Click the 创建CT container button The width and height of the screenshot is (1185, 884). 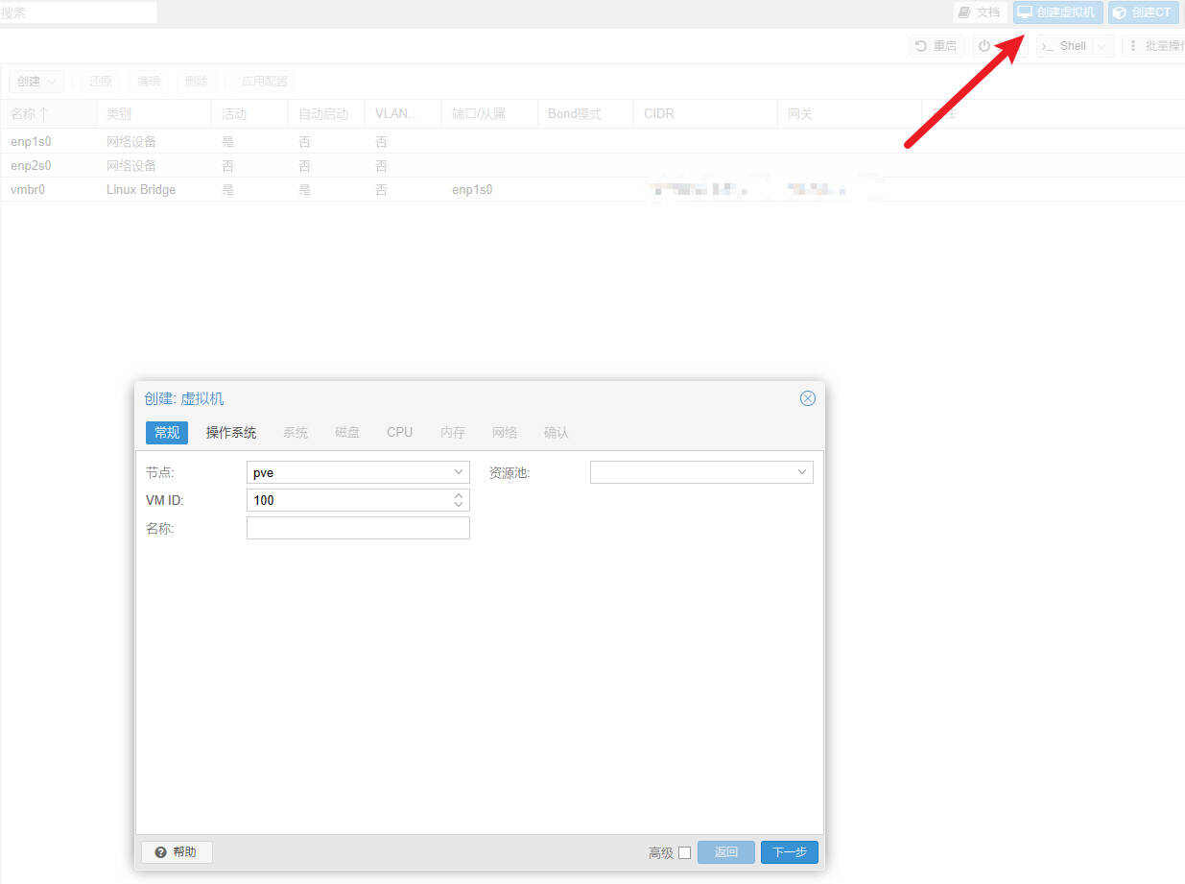coord(1143,12)
